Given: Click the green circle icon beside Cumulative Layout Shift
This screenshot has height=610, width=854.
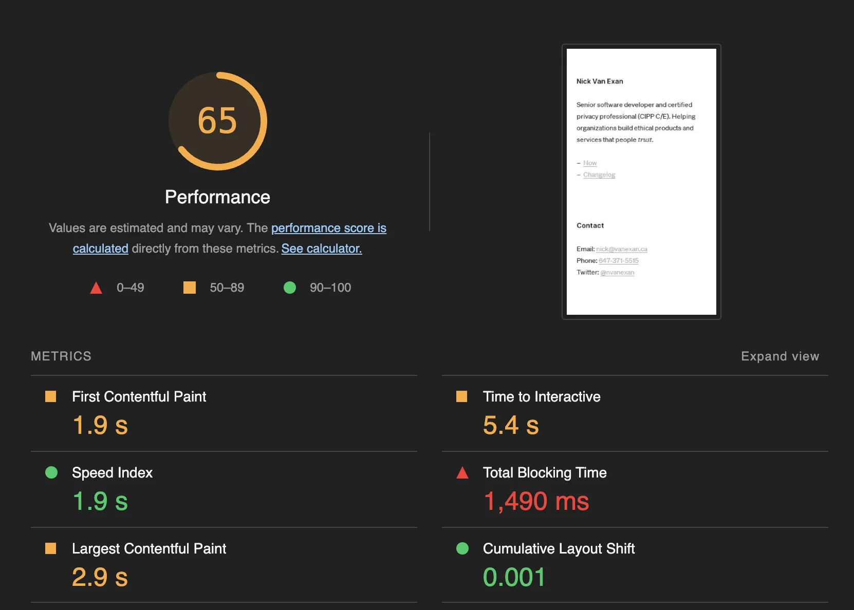Looking at the screenshot, I should pos(462,548).
